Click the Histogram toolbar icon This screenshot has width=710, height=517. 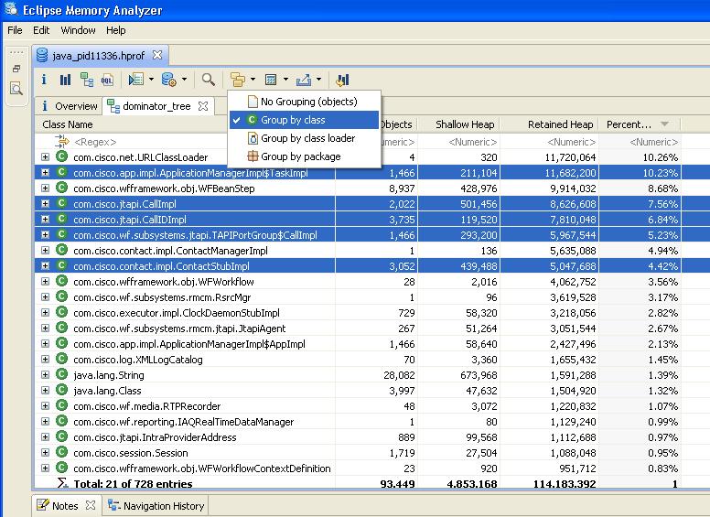(x=65, y=81)
